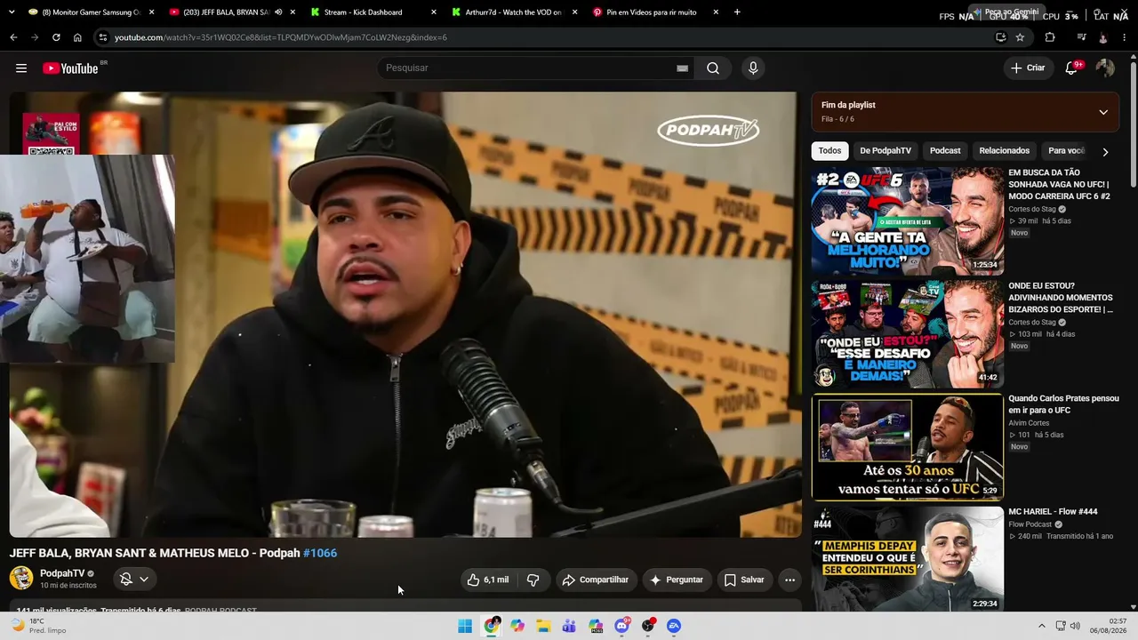The height and width of the screenshot is (640, 1138).
Task: Open Discord from the taskbar
Action: tap(622, 626)
